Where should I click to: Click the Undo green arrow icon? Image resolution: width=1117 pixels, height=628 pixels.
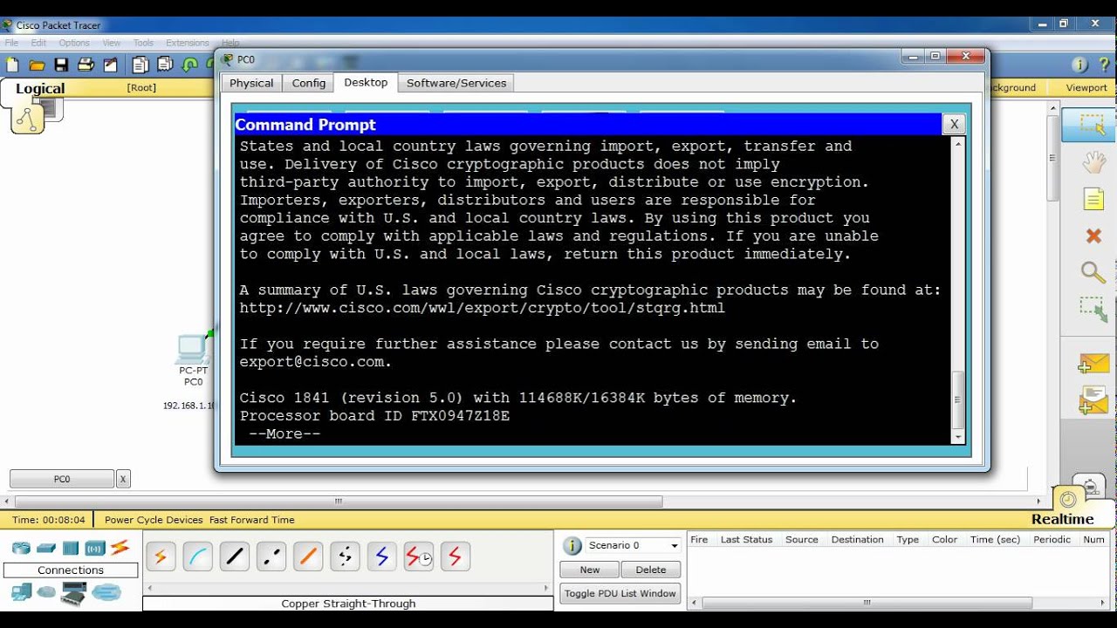coord(189,65)
